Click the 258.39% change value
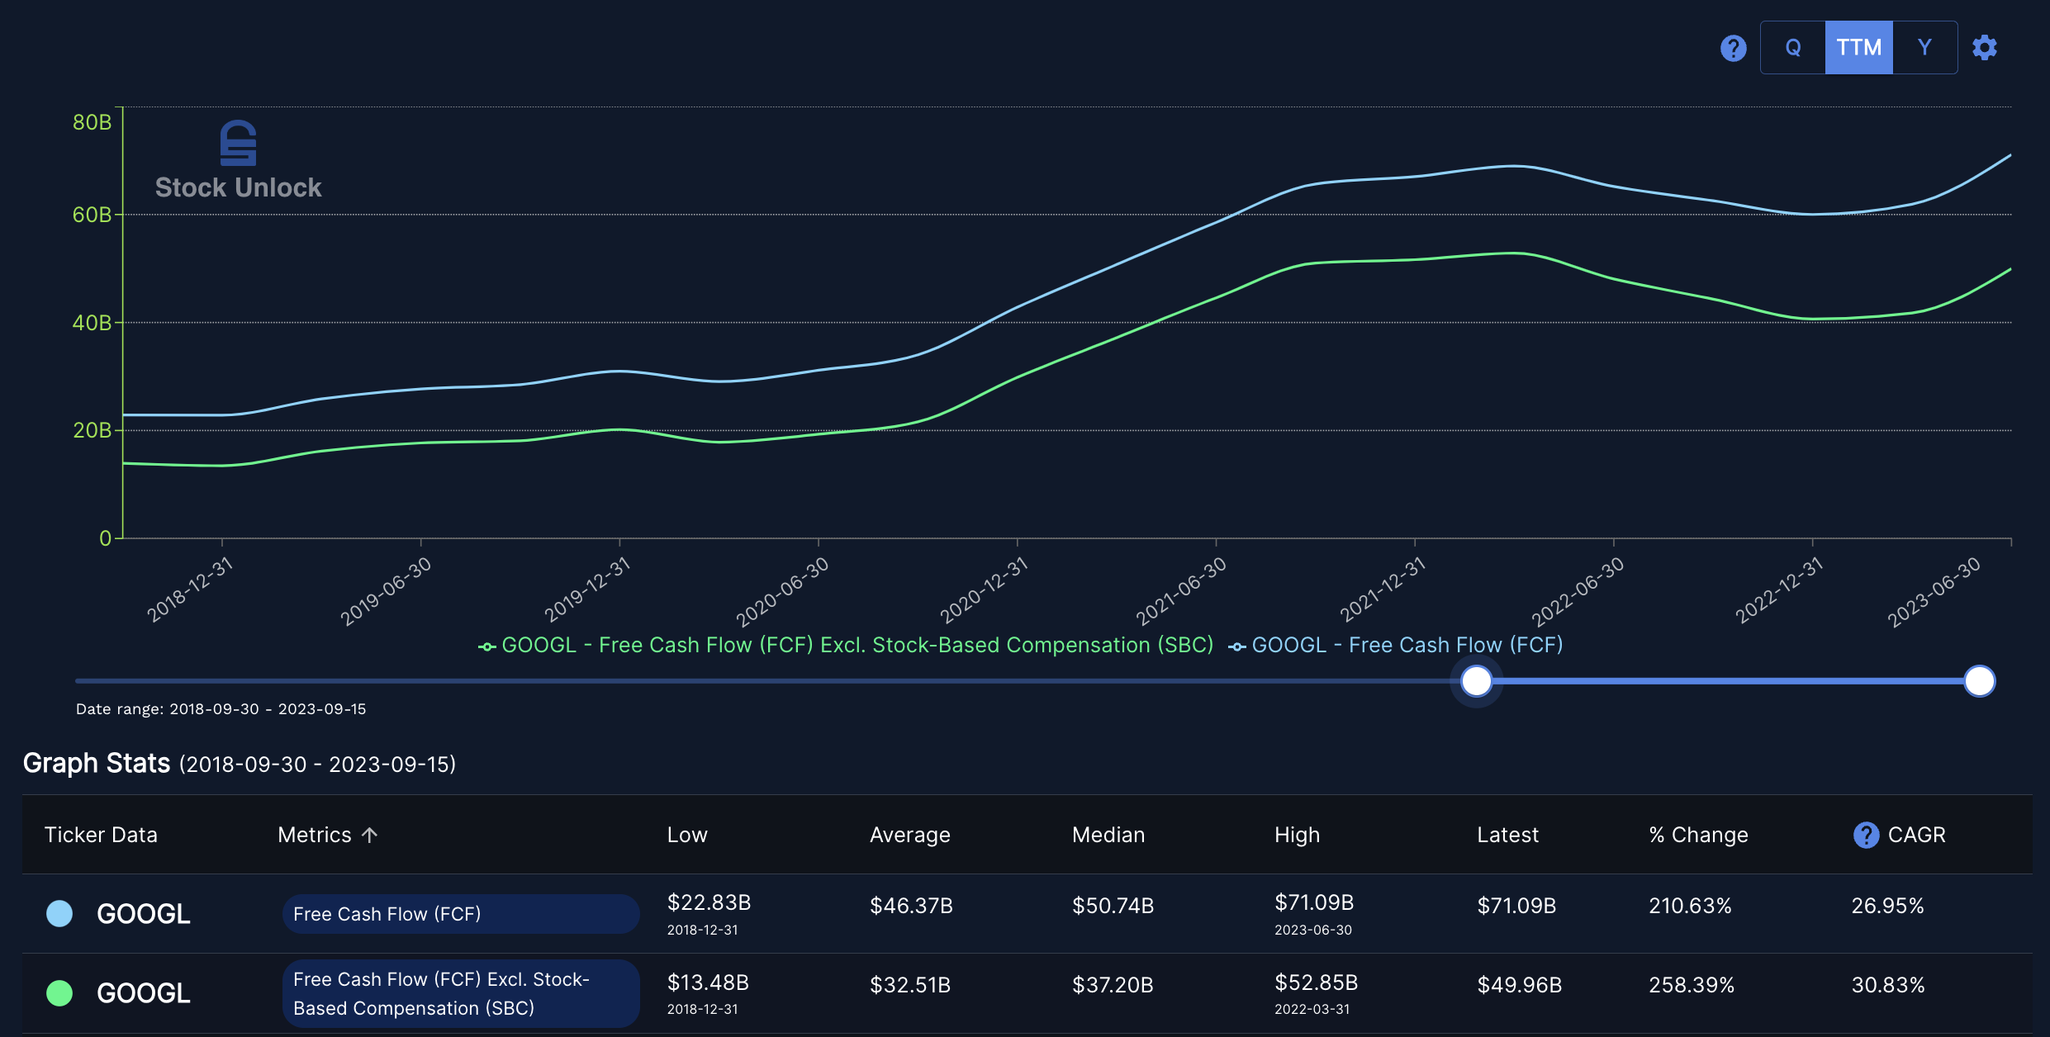The height and width of the screenshot is (1037, 2050). pyautogui.click(x=1692, y=985)
